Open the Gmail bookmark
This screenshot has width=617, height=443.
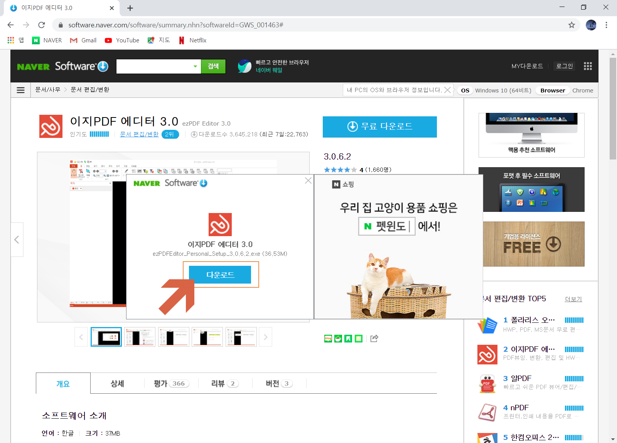coord(83,40)
